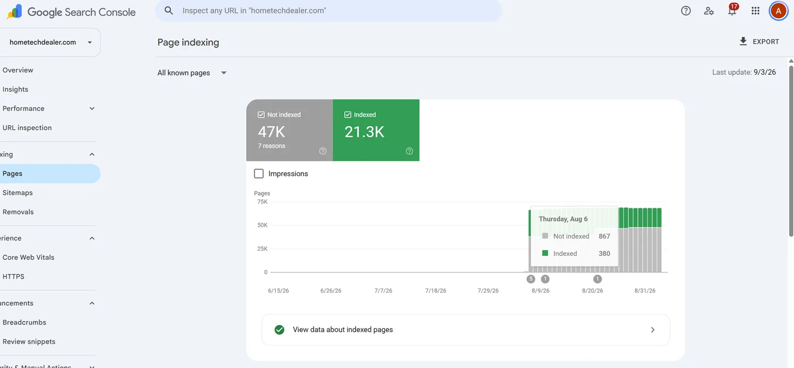Click annotation marker 1 near 8/9/26
This screenshot has height=368, width=794.
pos(545,279)
